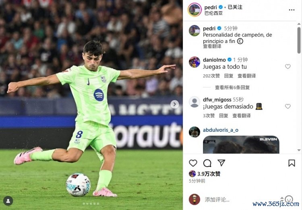Go to next photo with arrow

pos(174,104)
